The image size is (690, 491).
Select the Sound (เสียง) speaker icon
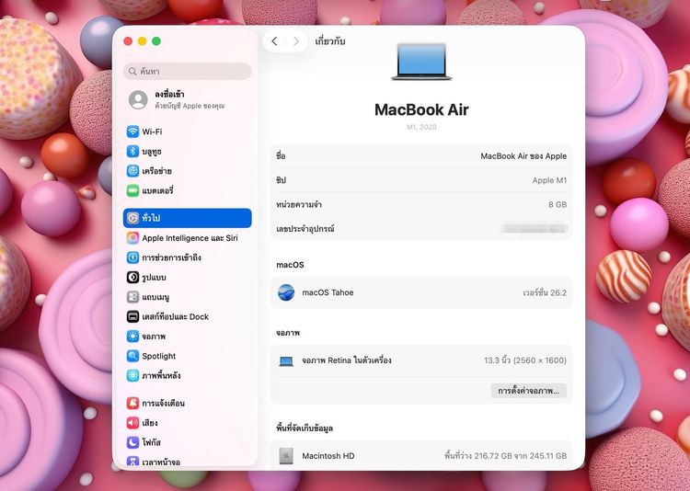point(132,423)
